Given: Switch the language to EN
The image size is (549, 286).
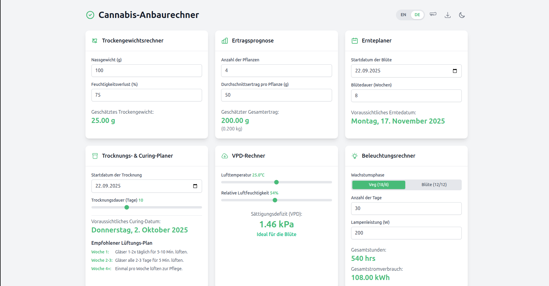Looking at the screenshot, I should [403, 15].
